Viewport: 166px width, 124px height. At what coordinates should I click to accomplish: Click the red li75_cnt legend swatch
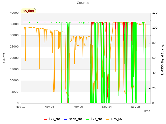pyautogui.click(x=46, y=119)
